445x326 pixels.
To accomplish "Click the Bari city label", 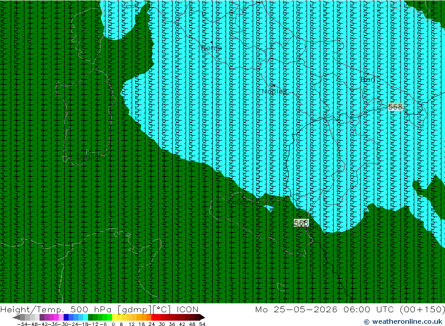I will pyautogui.click(x=368, y=80).
